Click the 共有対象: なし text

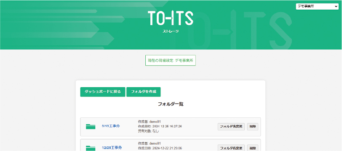[149, 131]
